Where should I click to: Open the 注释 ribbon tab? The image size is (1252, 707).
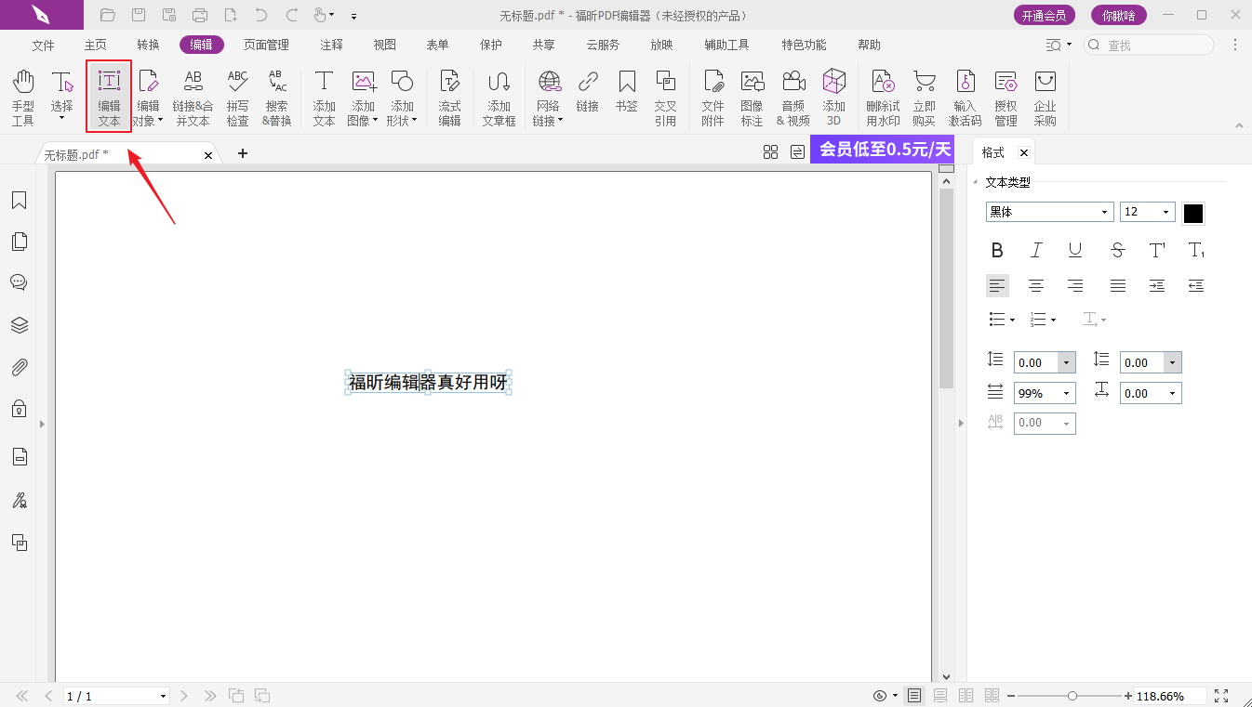pos(331,45)
